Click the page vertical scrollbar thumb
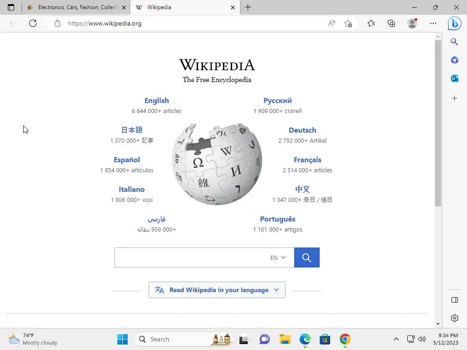Screen dimensions: 467x350 437,123
